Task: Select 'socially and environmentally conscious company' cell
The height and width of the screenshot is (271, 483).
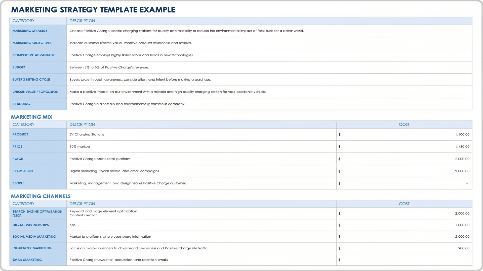Action: point(269,104)
